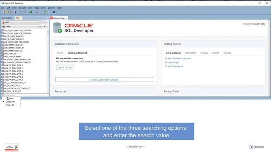Click the Welcome Page vertical scrollbar
The height and width of the screenshot is (152, 271).
[x=269, y=58]
